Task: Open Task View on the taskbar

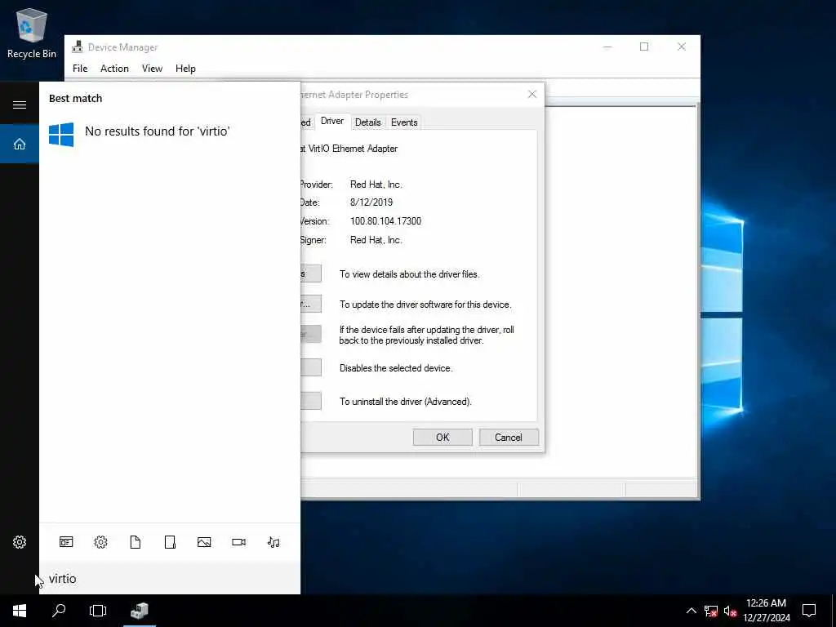Action: (98, 611)
